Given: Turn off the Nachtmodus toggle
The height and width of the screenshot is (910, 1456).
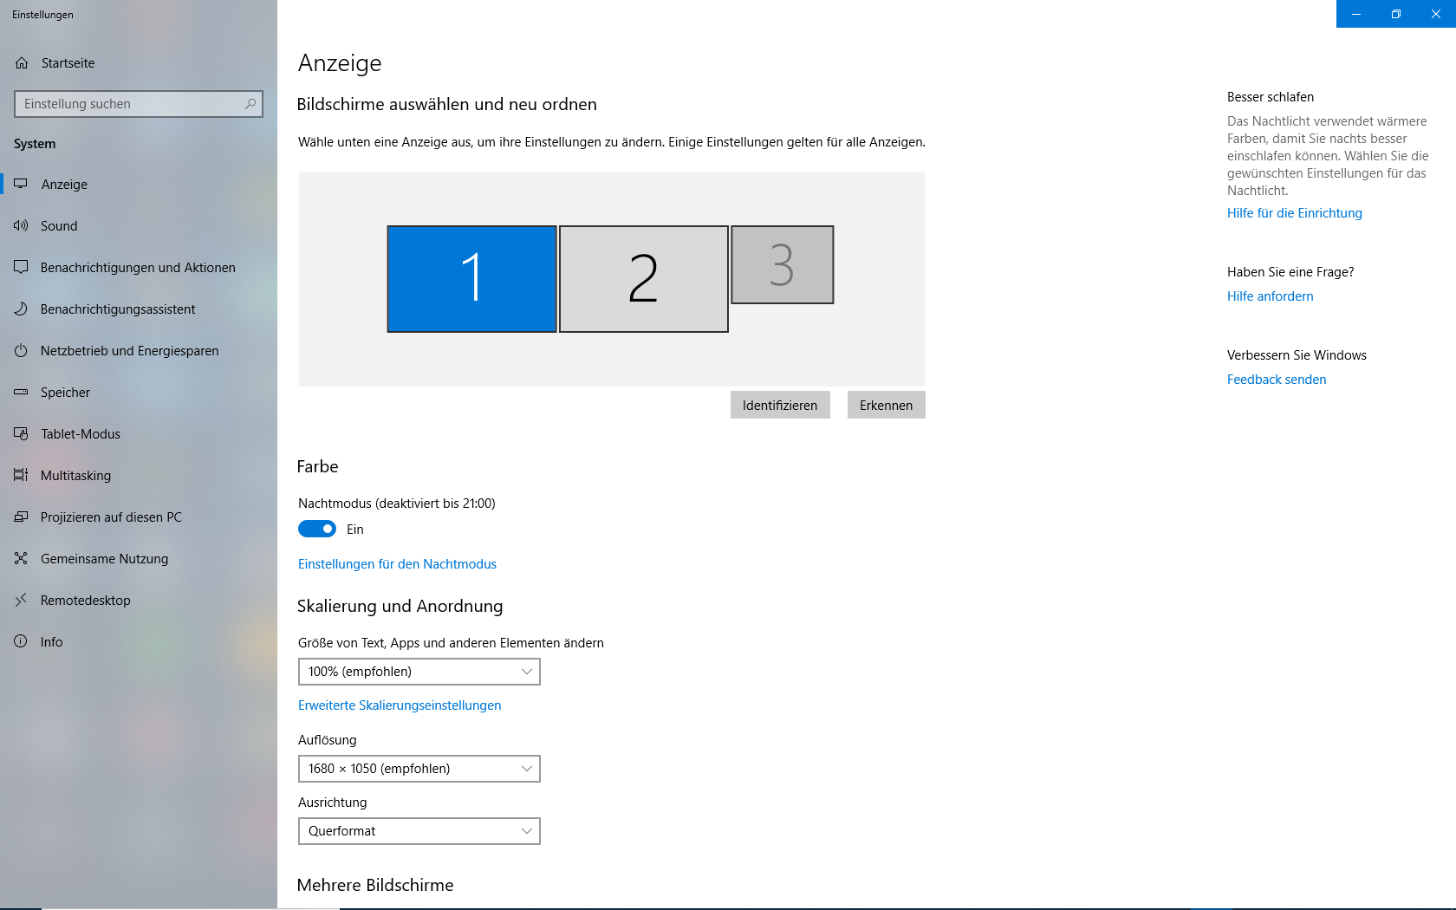Looking at the screenshot, I should pos(317,530).
